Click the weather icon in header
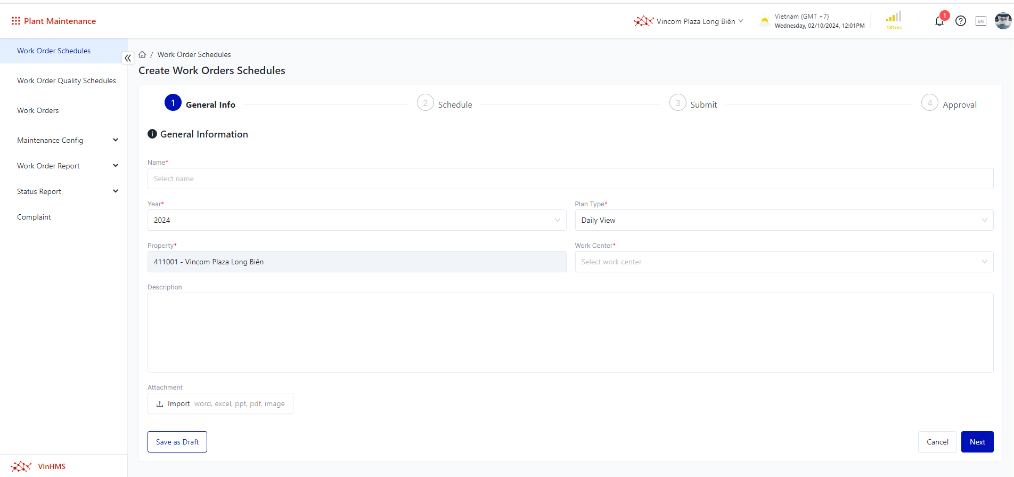 click(764, 21)
